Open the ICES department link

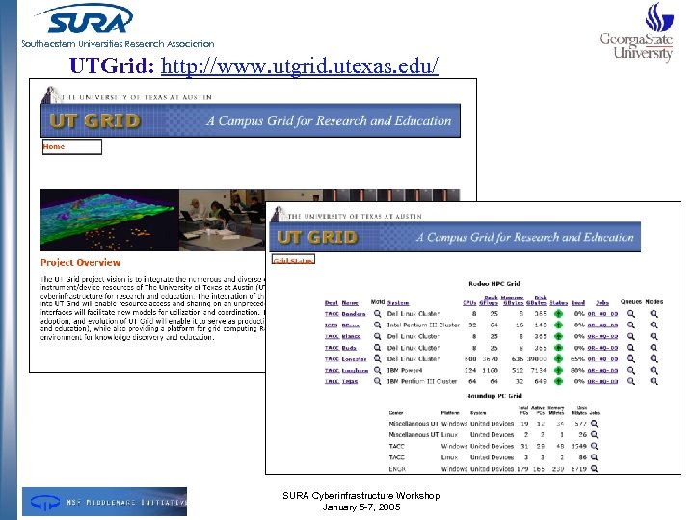[x=331, y=325]
